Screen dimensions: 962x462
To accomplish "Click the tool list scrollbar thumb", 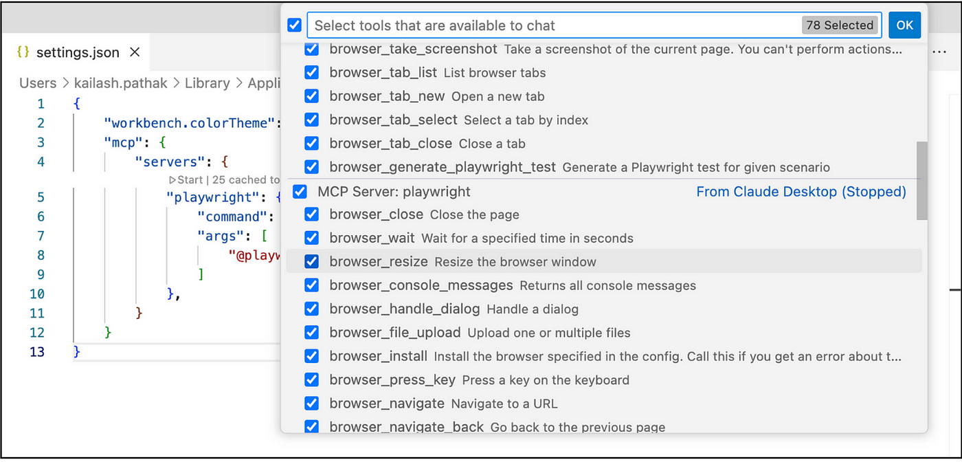I will [921, 180].
